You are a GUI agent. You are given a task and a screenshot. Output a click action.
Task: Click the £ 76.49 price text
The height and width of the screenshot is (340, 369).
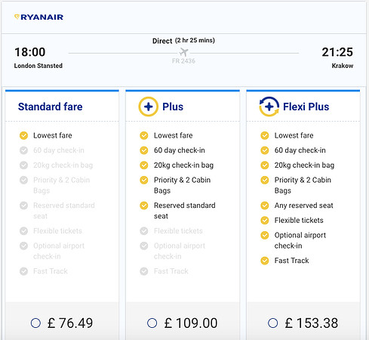70,323
